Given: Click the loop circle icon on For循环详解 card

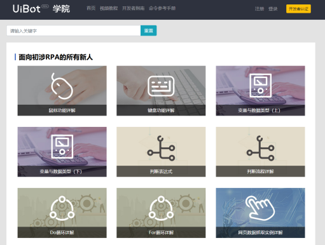Looking at the screenshot, I should coord(161,208).
